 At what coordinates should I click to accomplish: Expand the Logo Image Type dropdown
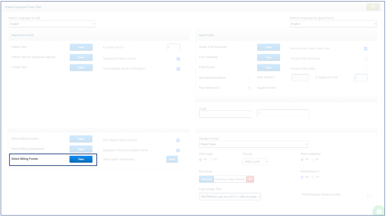coord(230,197)
